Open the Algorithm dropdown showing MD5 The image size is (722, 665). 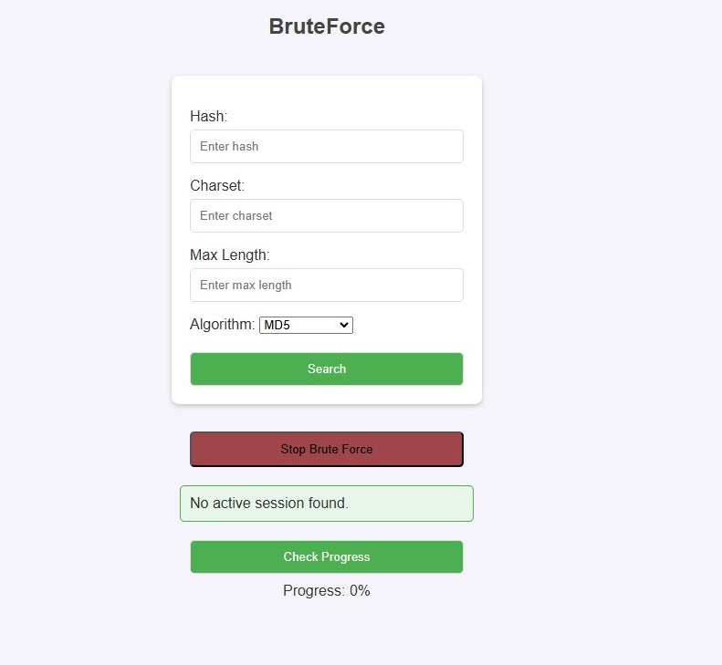click(x=306, y=325)
